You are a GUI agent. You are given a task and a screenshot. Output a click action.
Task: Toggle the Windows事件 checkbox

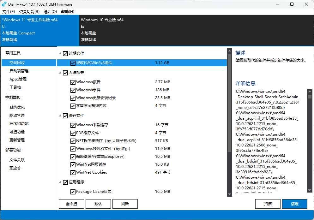click(73, 90)
